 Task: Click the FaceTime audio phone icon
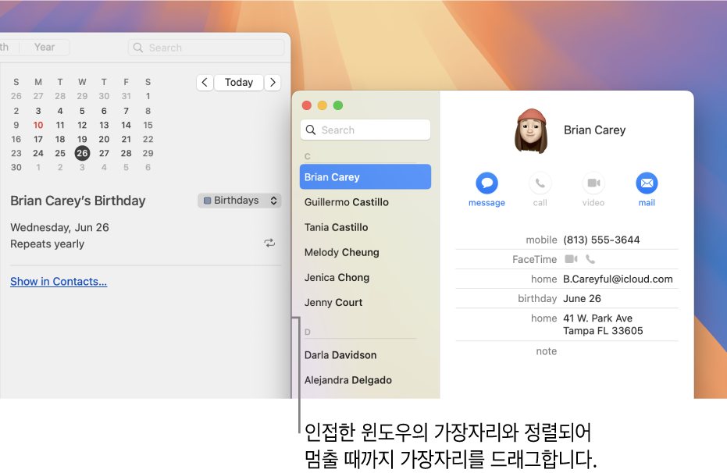590,259
